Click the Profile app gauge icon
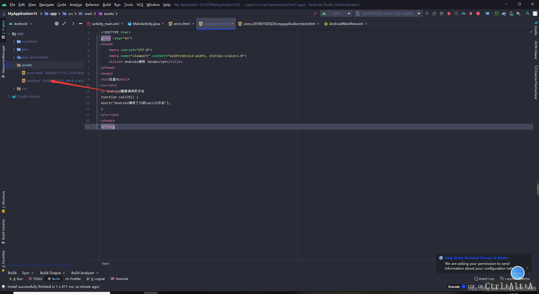The image size is (539, 294). 463,13
